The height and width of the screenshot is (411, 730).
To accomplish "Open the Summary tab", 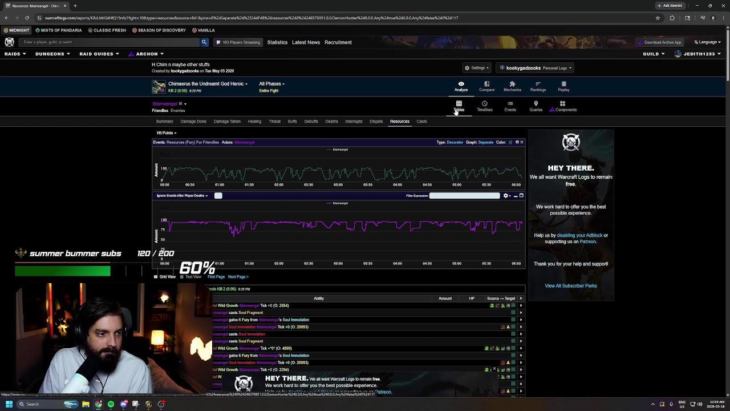I will [164, 122].
